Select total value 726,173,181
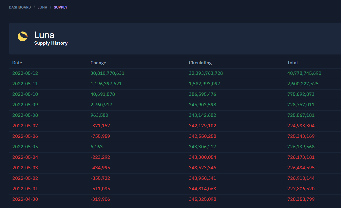The image size is (341, 208). coord(301,157)
